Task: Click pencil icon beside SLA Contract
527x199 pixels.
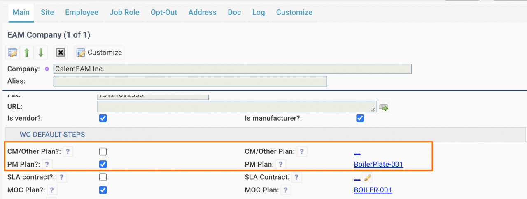Action: pos(367,178)
